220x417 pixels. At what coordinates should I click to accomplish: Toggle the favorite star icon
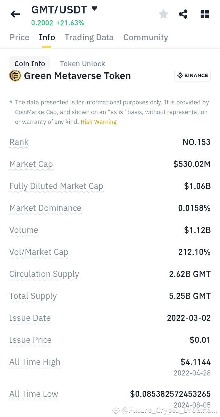pyautogui.click(x=163, y=14)
